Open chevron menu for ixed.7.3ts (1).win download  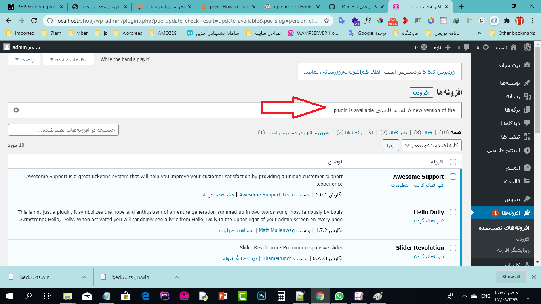(177, 277)
